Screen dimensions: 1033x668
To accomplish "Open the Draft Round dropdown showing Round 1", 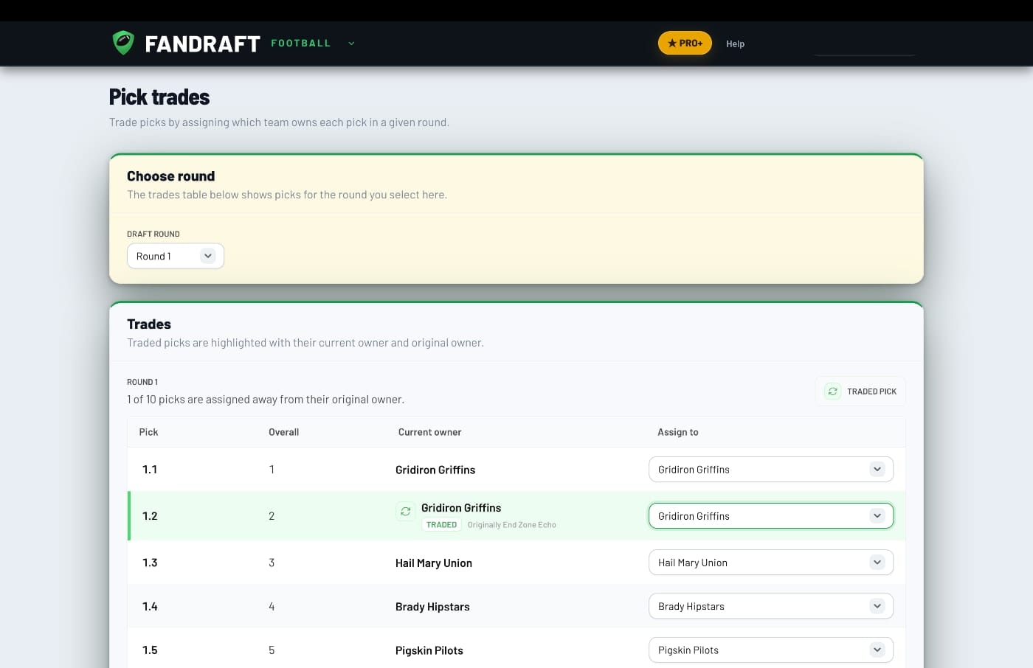I will (176, 256).
